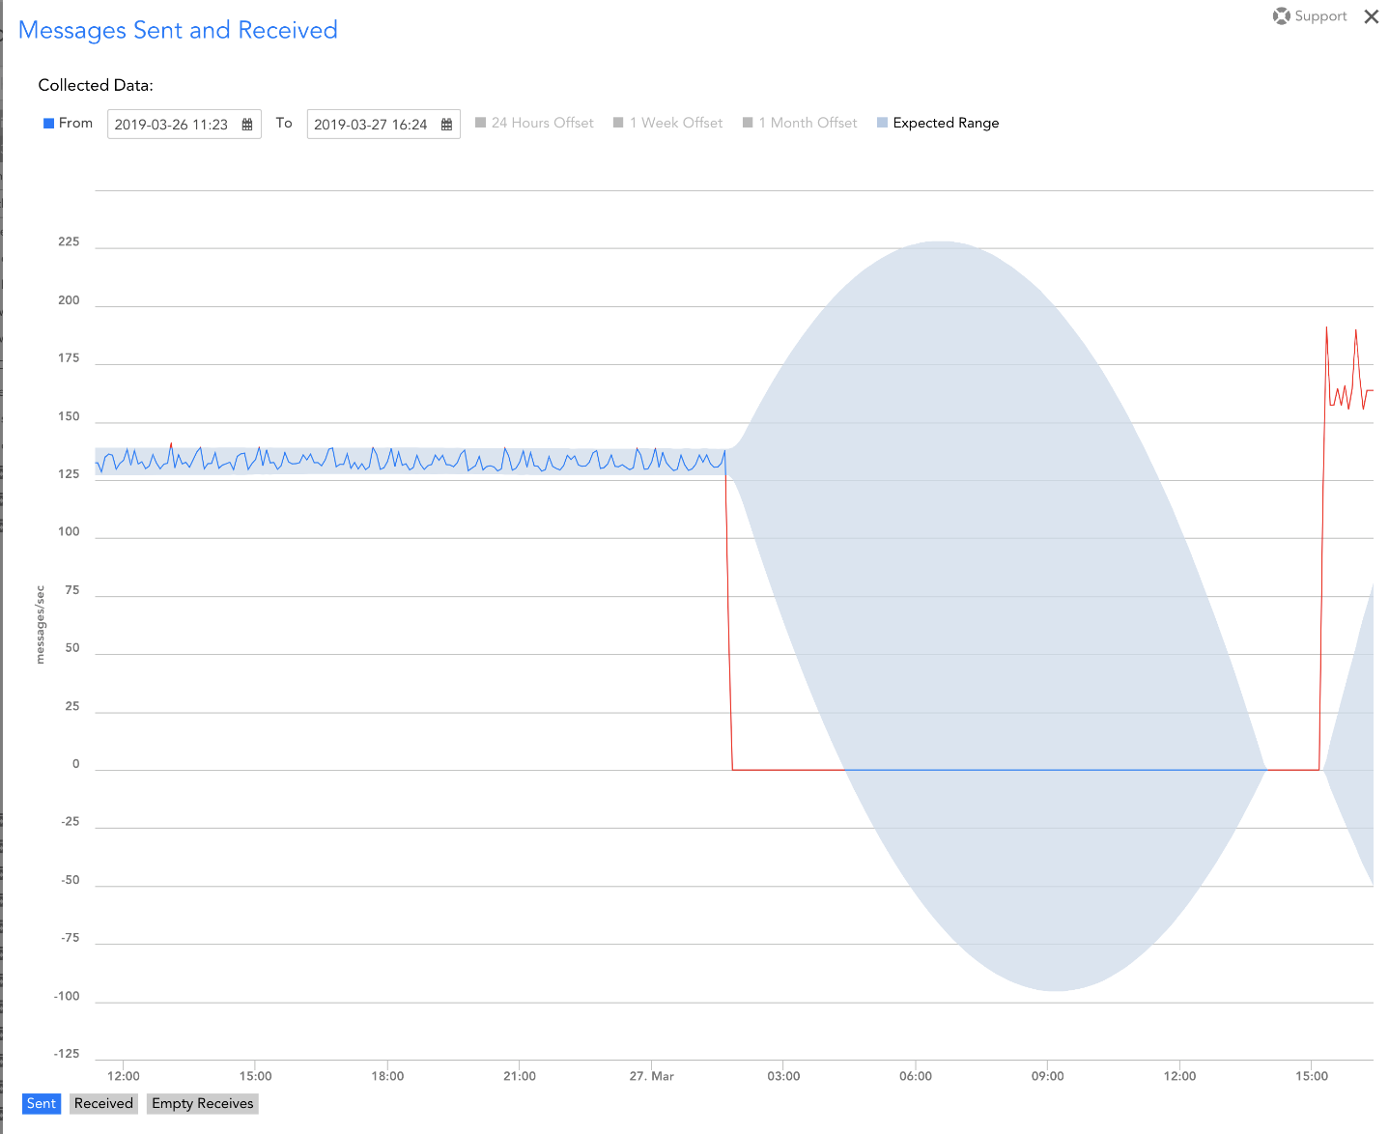Click the Support lifebuoy icon

[x=1282, y=16]
